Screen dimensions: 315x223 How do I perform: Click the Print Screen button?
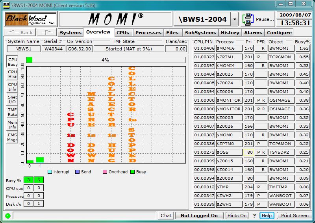[x=295, y=216]
